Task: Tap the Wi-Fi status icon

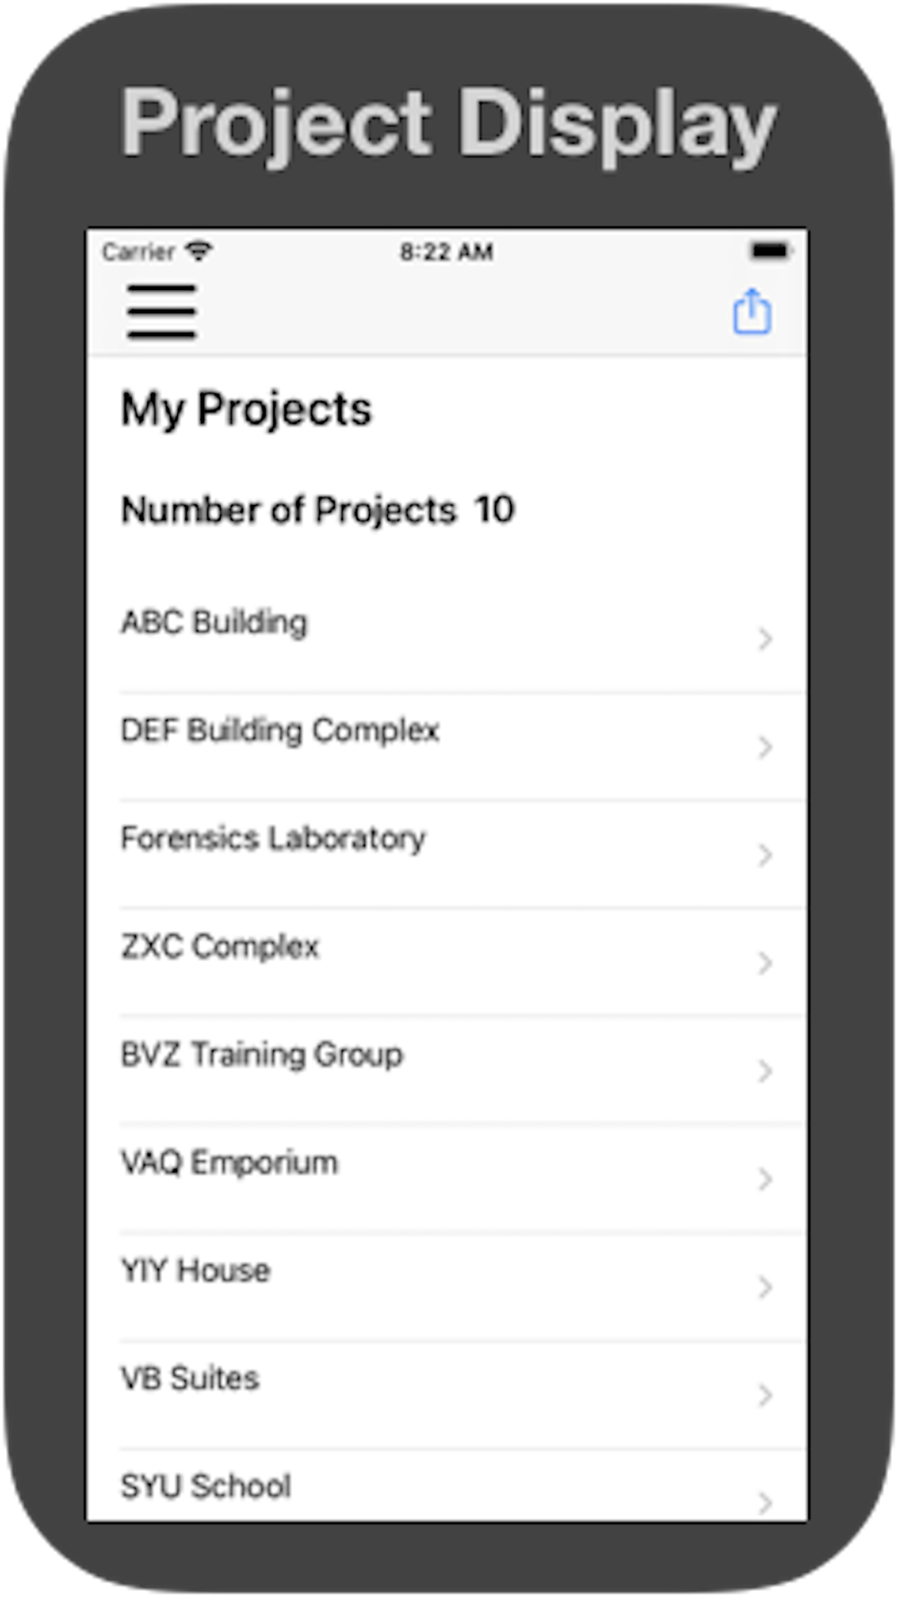Action: [x=198, y=251]
